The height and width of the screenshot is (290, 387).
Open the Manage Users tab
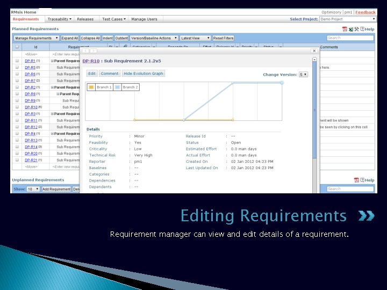(144, 19)
